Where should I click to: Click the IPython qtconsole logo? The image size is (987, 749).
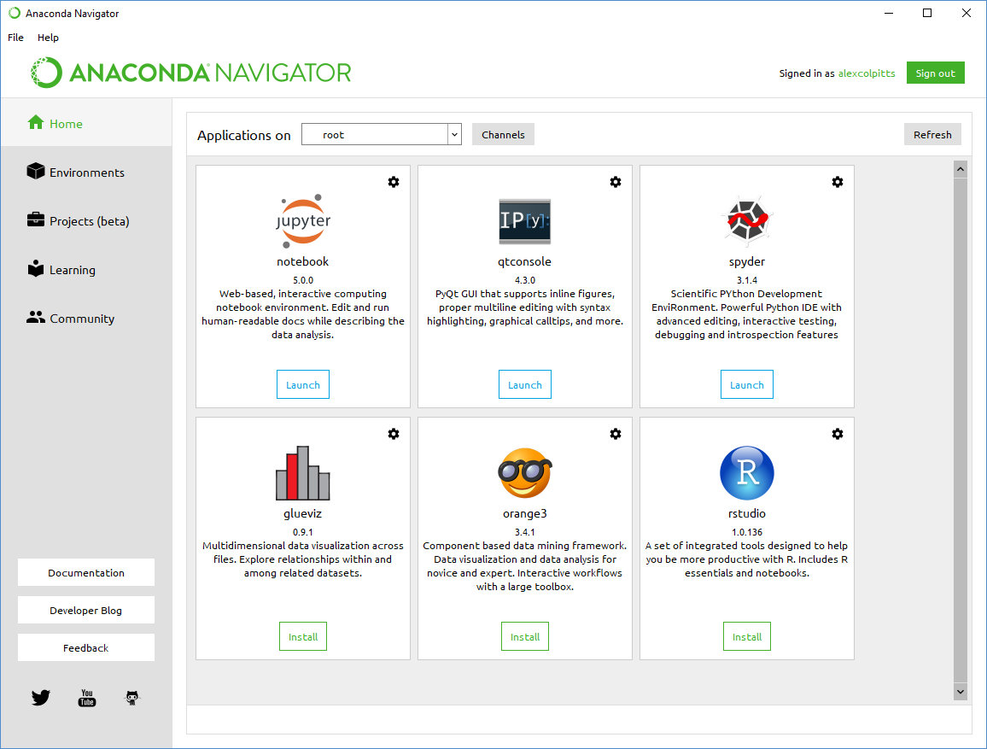tap(525, 221)
